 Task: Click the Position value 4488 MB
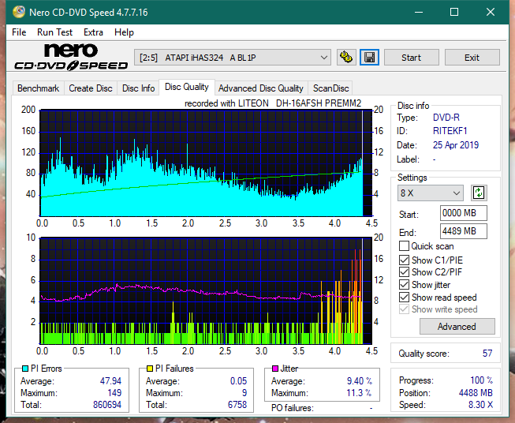point(476,392)
